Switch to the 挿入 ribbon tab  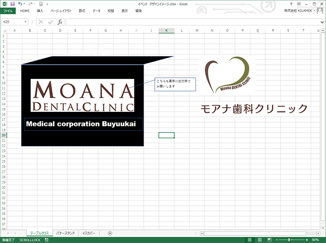coord(40,11)
